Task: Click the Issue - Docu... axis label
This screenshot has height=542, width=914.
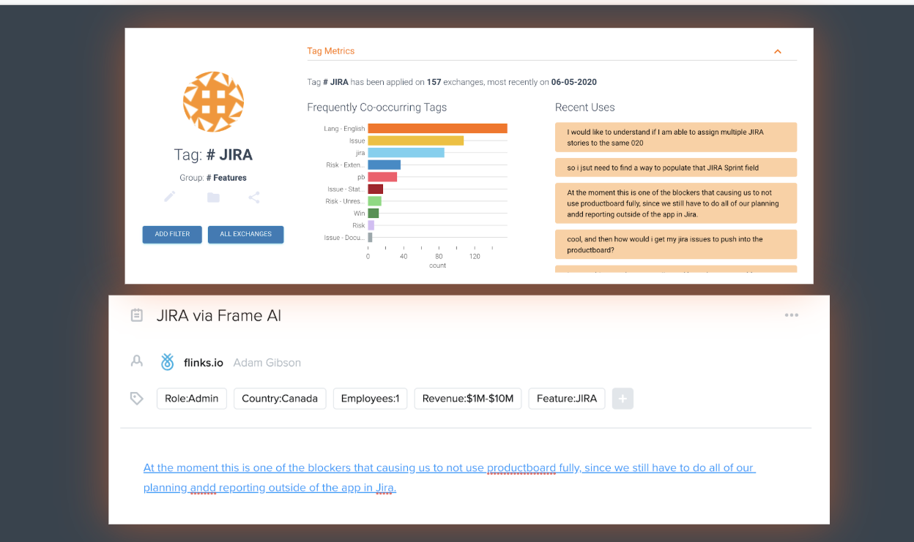Action: click(x=345, y=238)
